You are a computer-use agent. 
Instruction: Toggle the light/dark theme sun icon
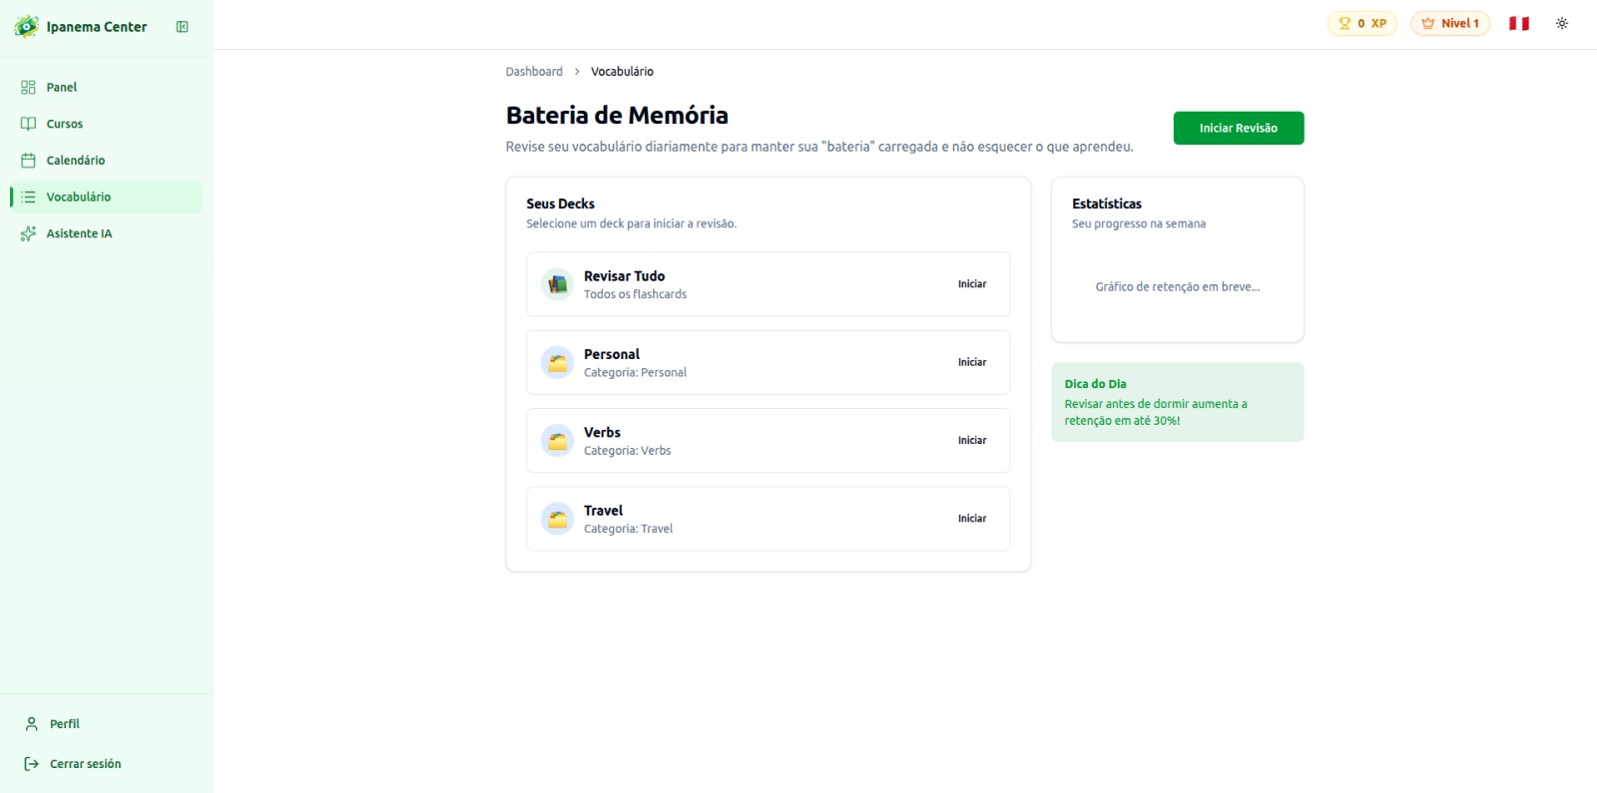point(1562,23)
